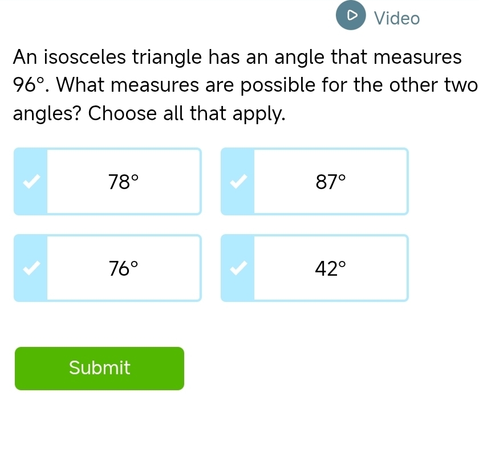Viewport: 479px width, 462px height.
Task: Deselect the checkmark beside 76°
Action: 31,268
